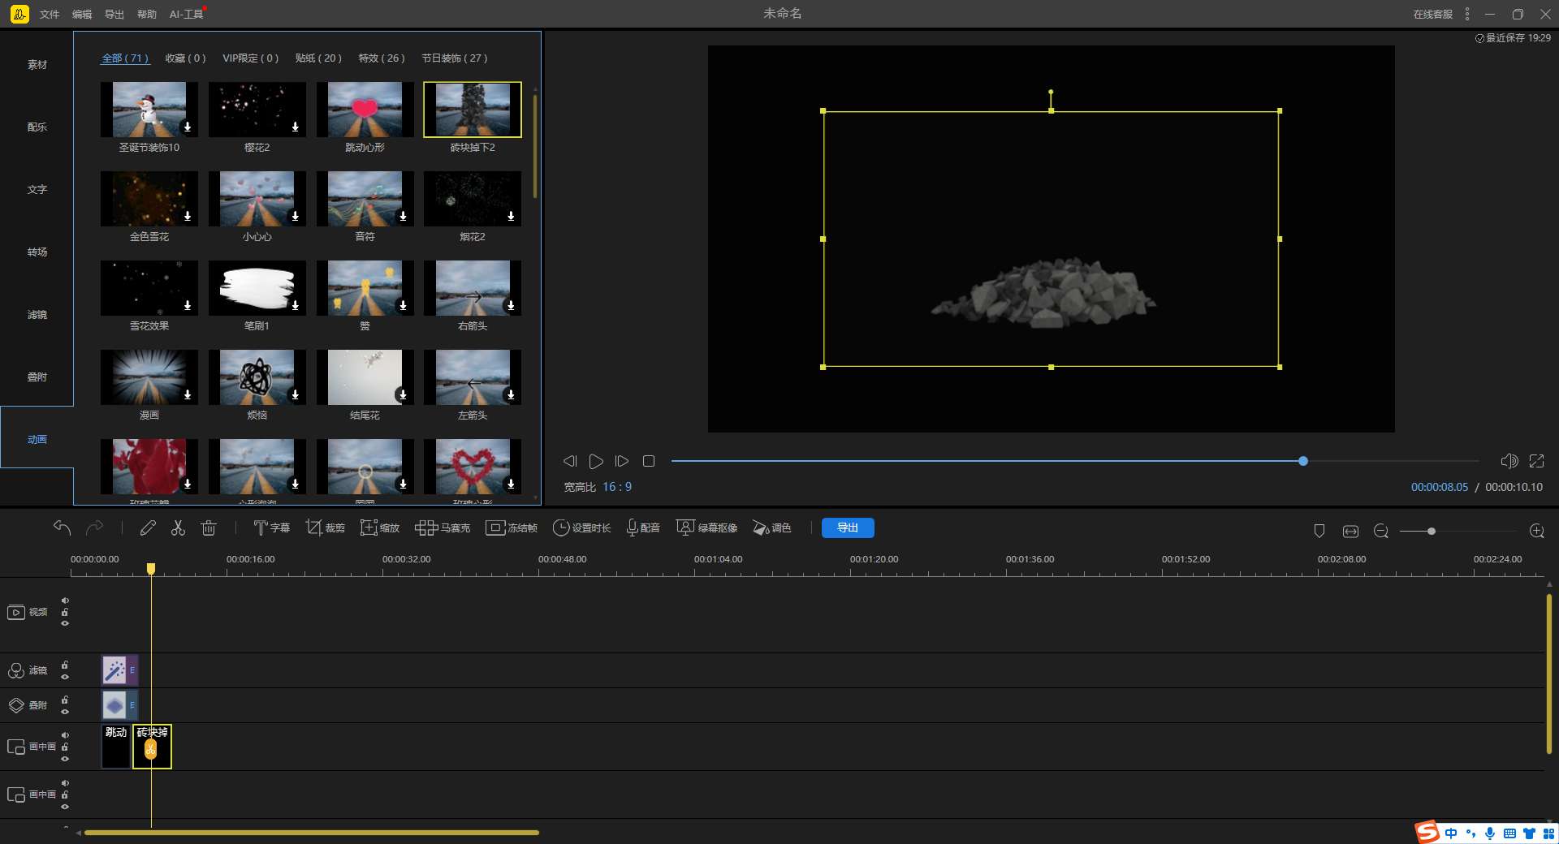The image size is (1559, 844).
Task: Open the preview volume control
Action: click(x=1509, y=461)
